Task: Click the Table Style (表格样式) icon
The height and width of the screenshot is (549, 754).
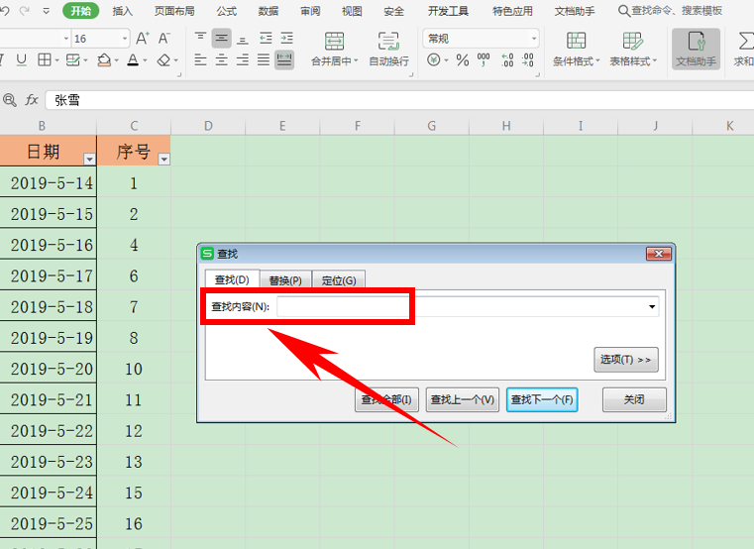Action: point(632,42)
